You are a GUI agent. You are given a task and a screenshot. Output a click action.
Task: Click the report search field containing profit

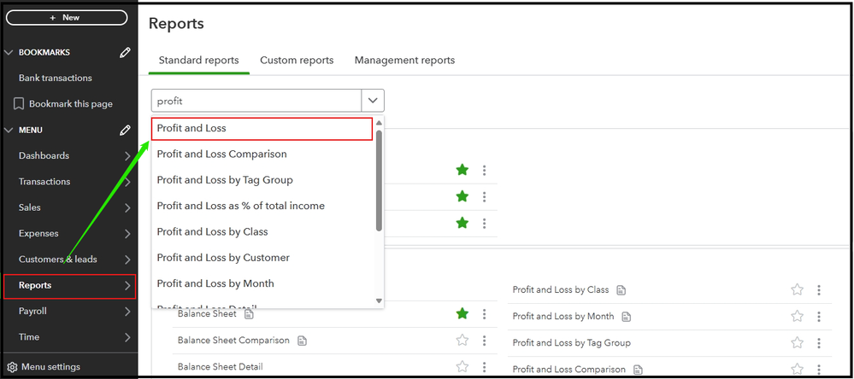point(256,101)
